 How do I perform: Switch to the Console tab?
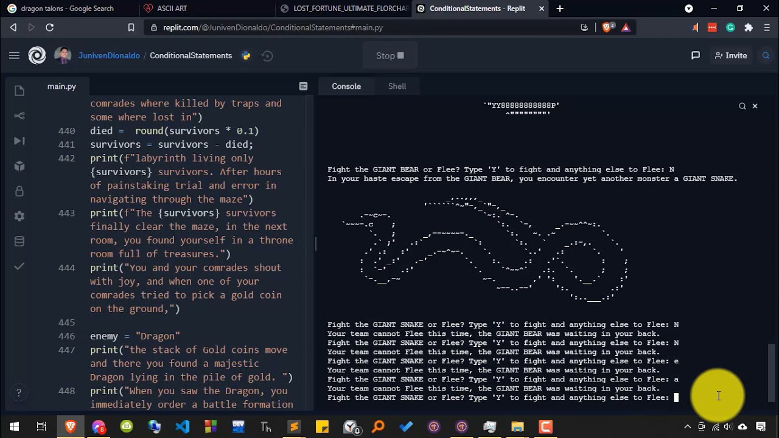[x=346, y=86]
